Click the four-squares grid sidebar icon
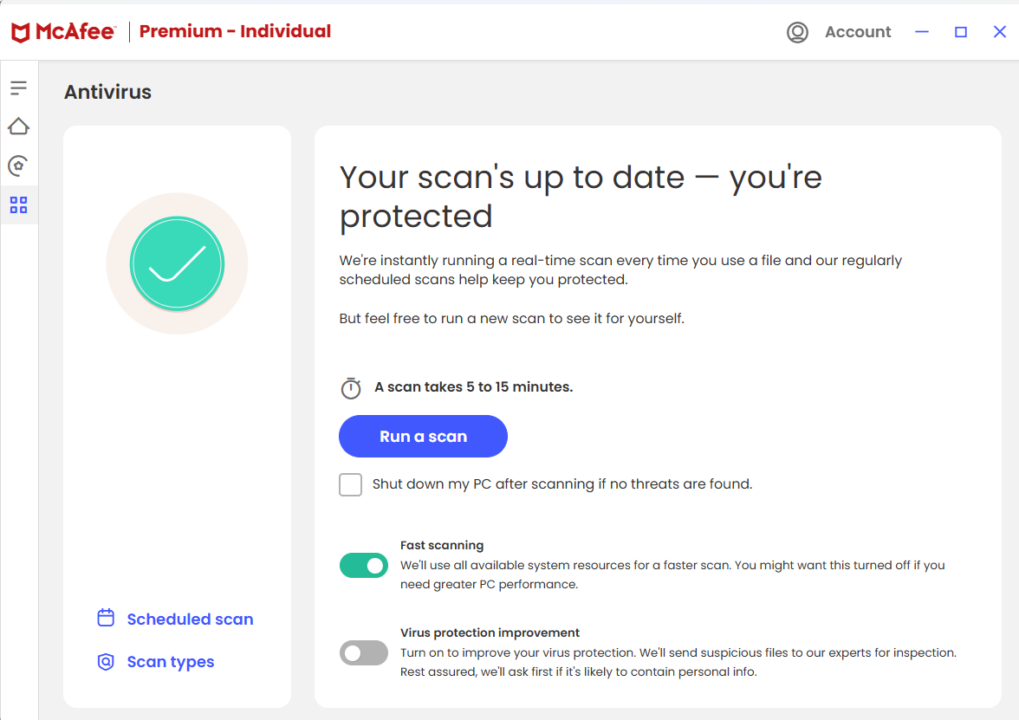Screen dimensions: 1019x720 pyautogui.click(x=18, y=205)
